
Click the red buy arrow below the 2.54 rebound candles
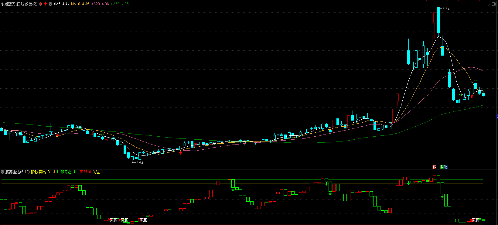click(181, 153)
